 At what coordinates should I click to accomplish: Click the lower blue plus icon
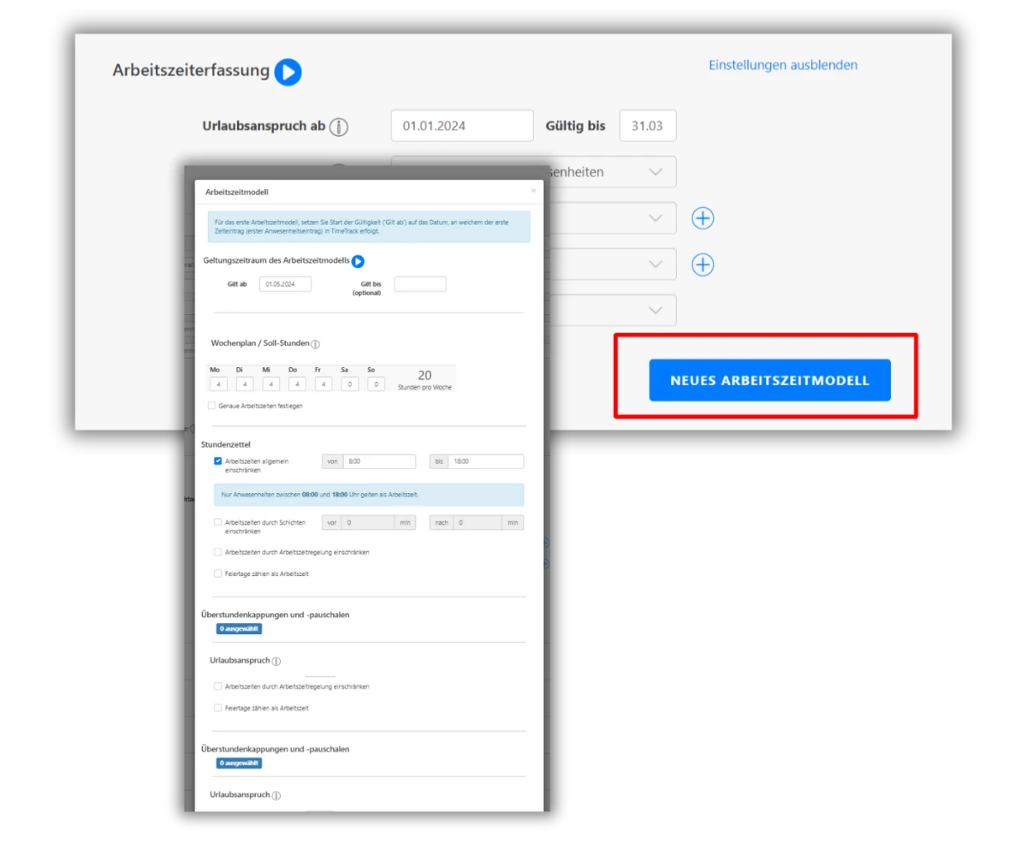point(703,265)
